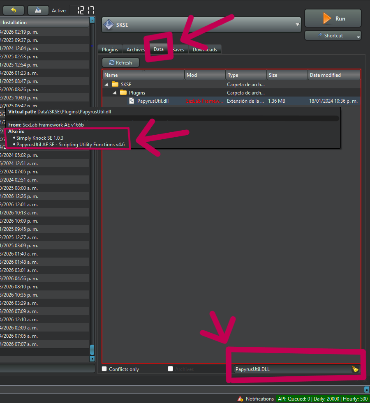Select the 08:26 p. m. installation row

tap(44, 90)
